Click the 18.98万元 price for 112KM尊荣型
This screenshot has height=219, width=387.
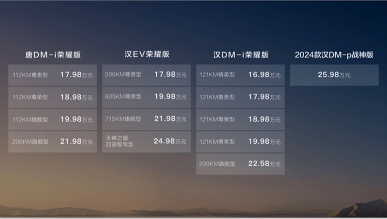pos(76,97)
